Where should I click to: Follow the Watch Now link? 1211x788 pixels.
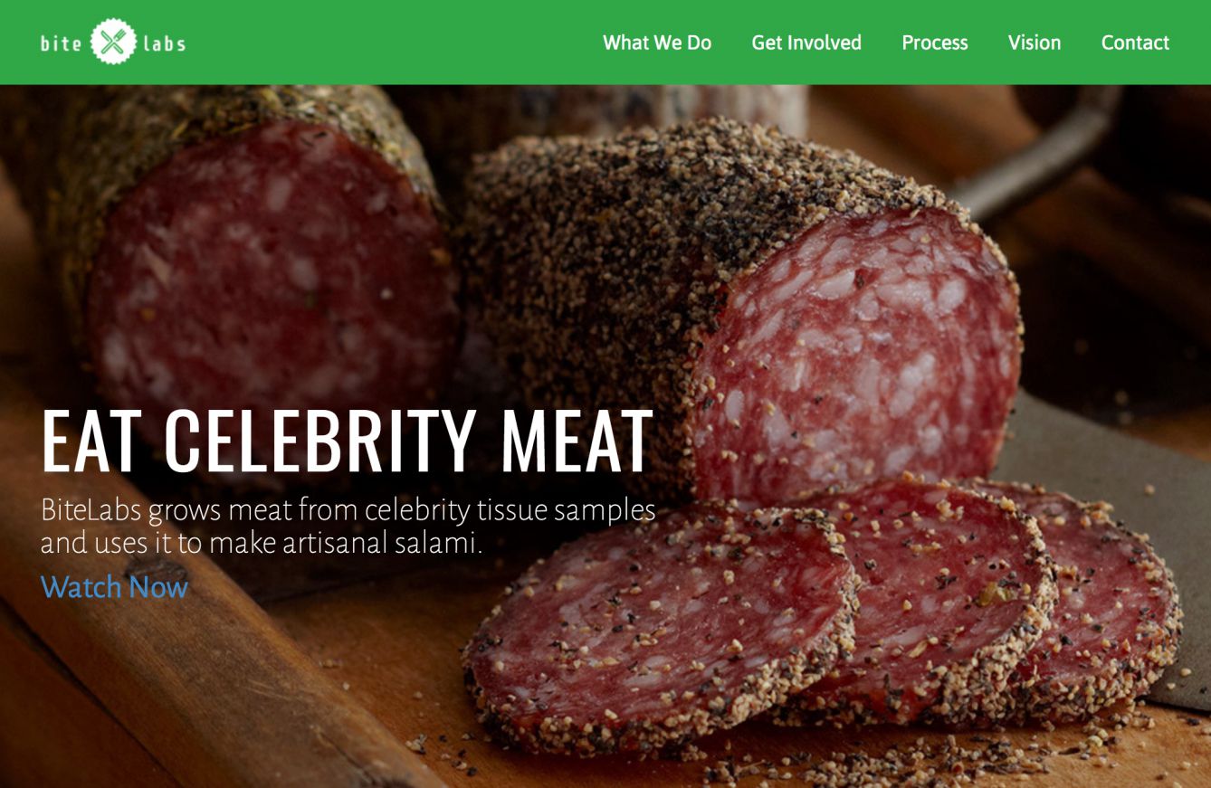tap(115, 587)
